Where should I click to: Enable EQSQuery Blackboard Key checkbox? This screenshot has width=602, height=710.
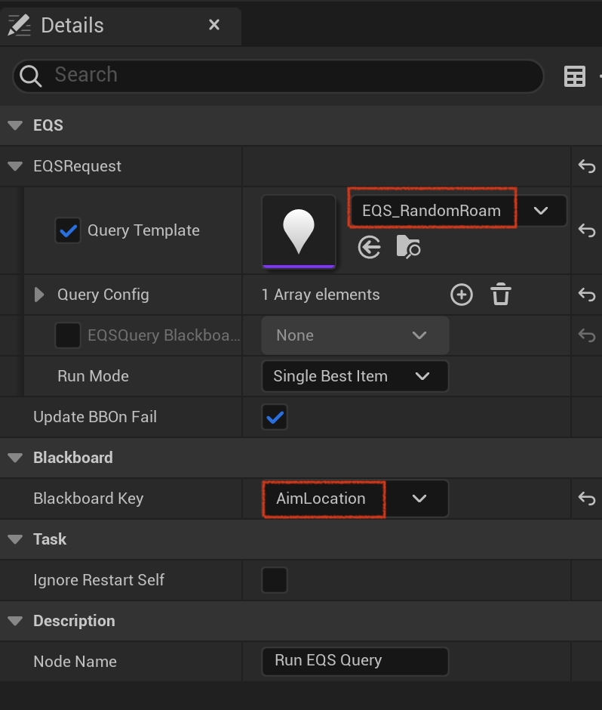68,335
